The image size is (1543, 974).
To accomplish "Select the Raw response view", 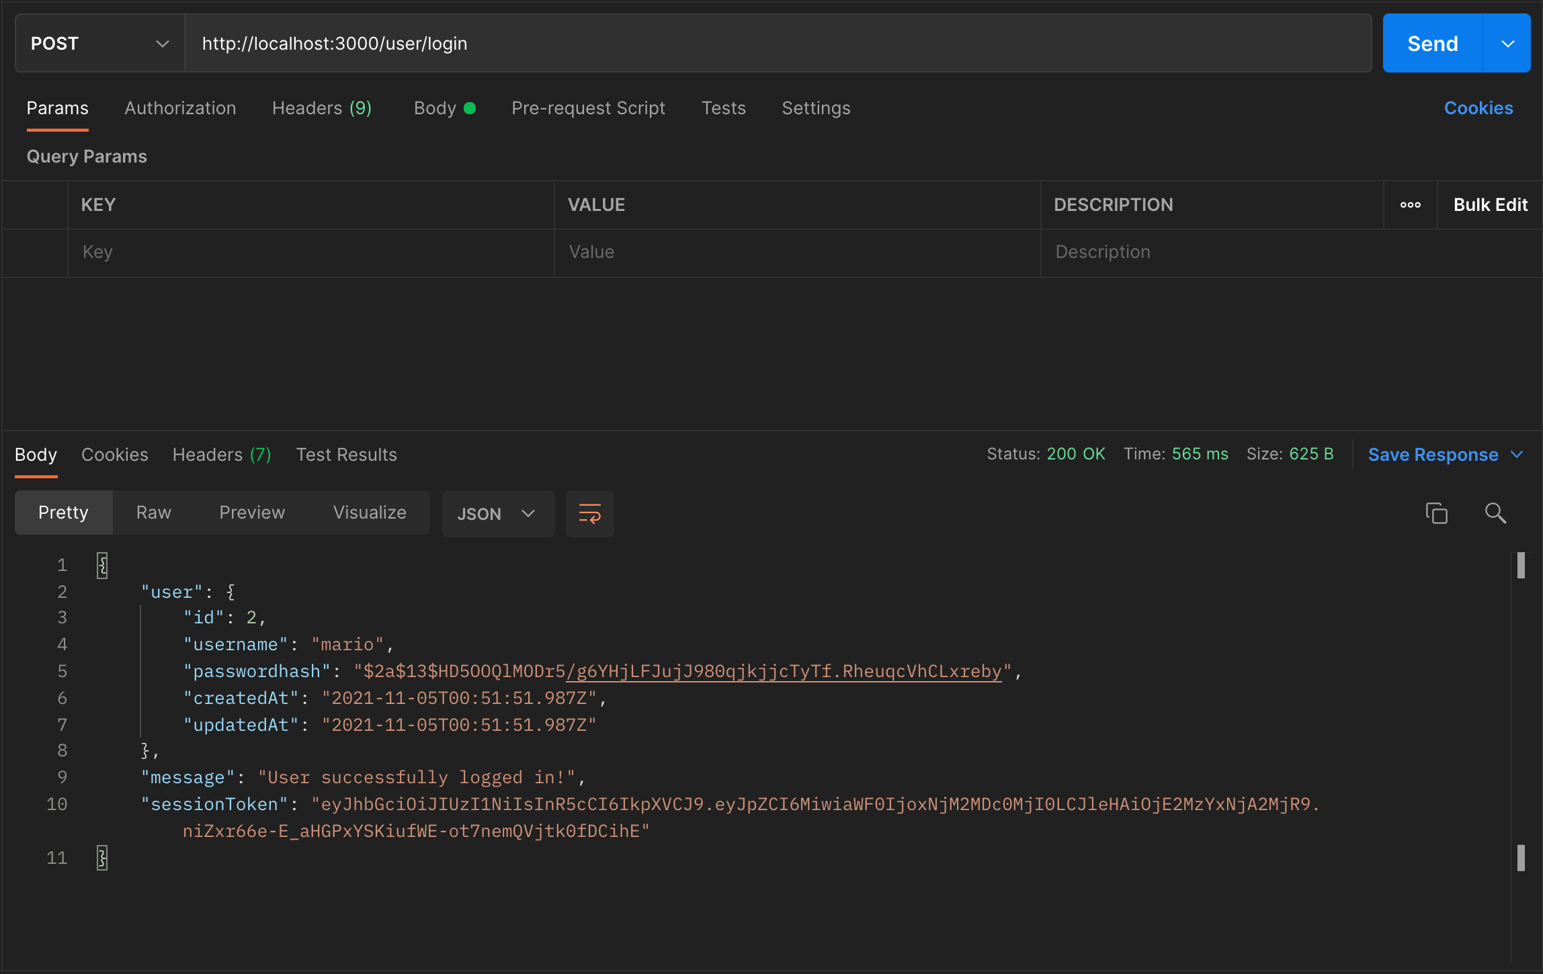I will 153,512.
